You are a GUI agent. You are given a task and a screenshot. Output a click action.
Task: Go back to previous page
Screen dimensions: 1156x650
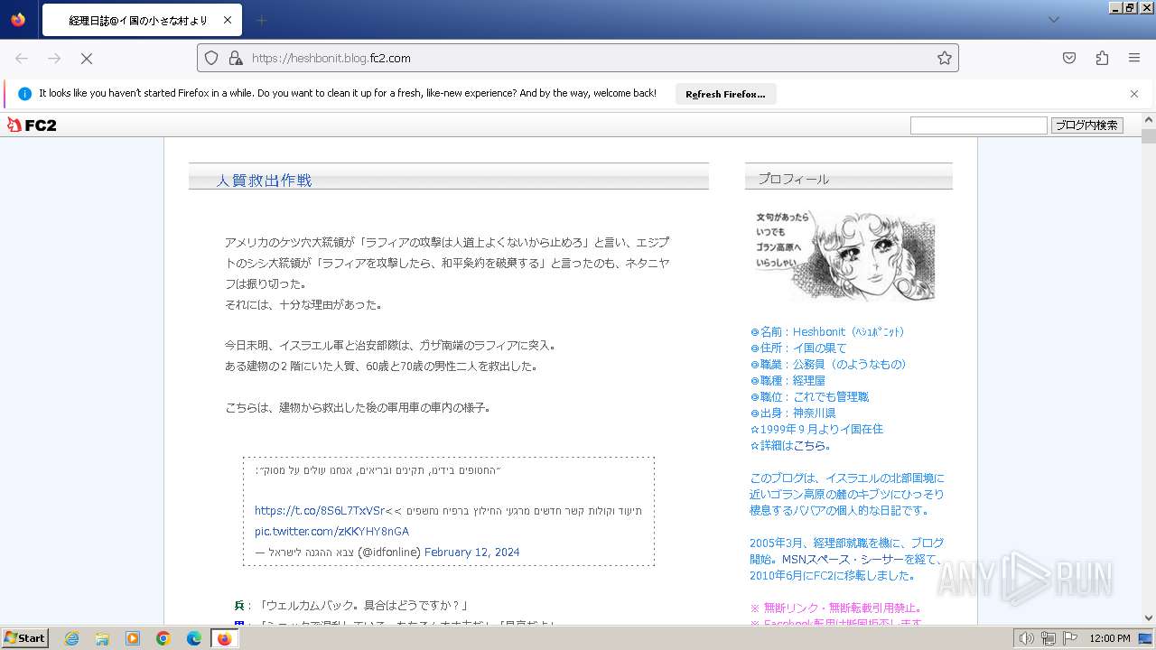pos(22,58)
